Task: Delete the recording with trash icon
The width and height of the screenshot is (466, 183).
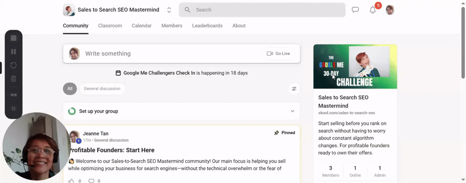Action: (13, 79)
